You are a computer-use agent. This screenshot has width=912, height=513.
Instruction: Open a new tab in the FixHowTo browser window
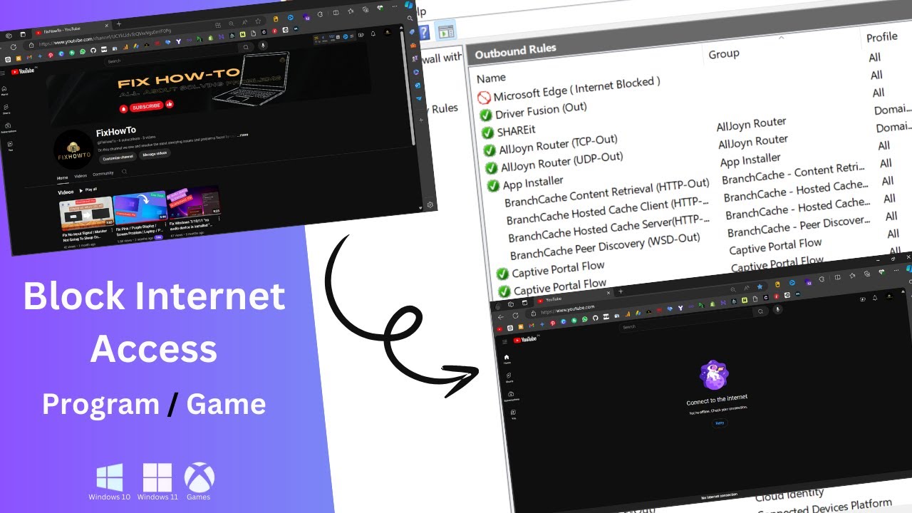click(118, 24)
